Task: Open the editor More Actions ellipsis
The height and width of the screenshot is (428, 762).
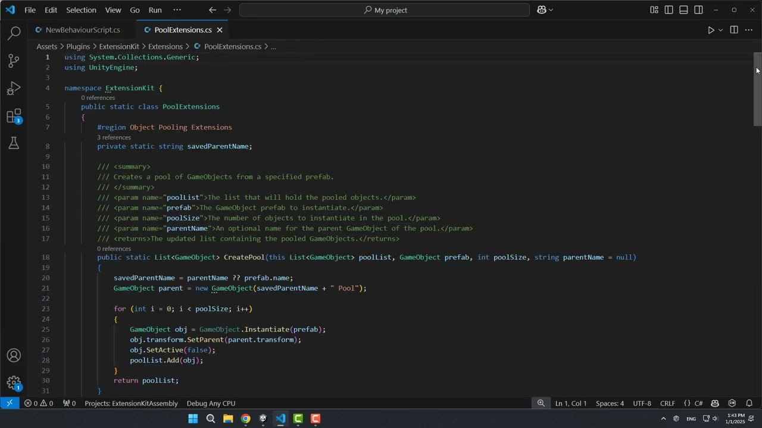Action: coord(749,30)
